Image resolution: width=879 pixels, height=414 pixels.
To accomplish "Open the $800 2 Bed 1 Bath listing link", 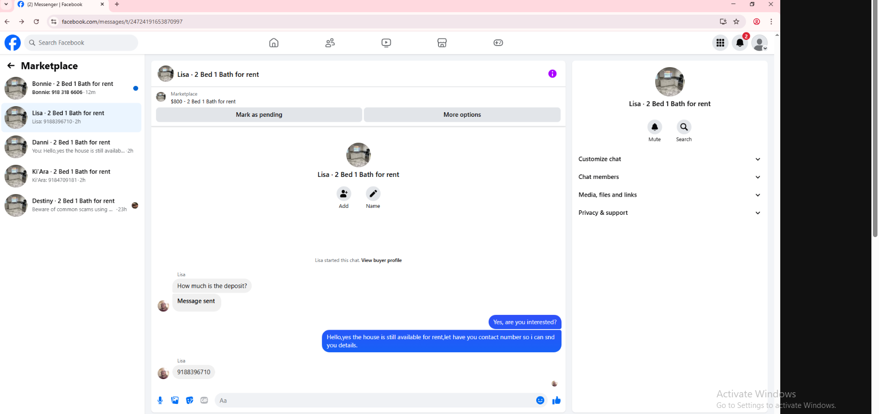I will click(203, 102).
